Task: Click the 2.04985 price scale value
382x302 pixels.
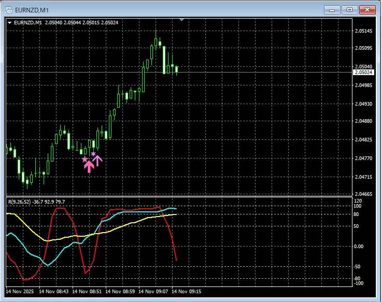Action: point(364,85)
